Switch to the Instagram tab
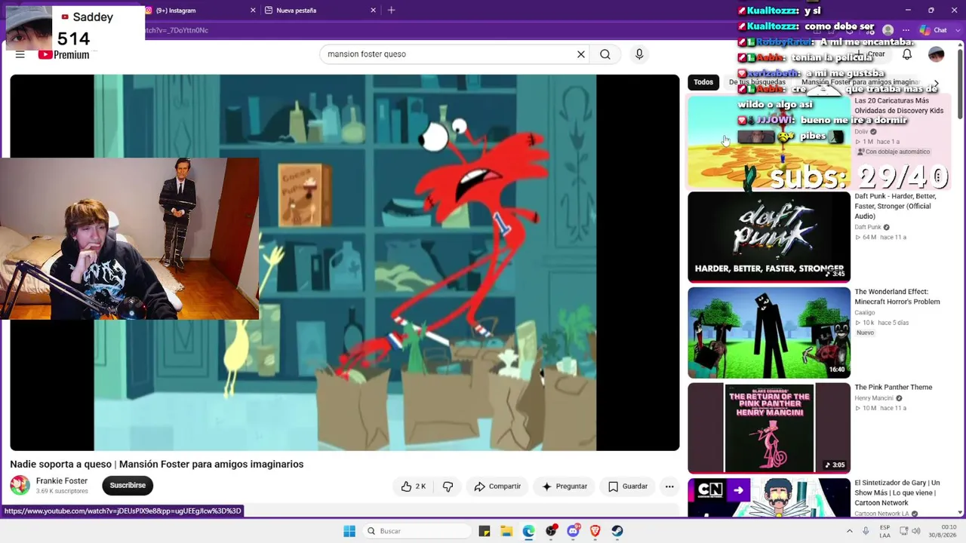 pyautogui.click(x=200, y=11)
